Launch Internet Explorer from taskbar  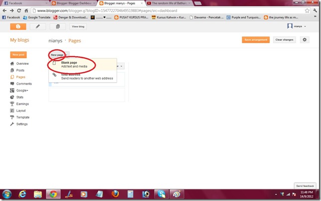pos(22,194)
